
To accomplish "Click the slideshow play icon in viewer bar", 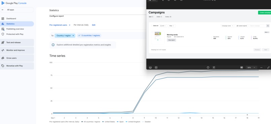I will tap(156, 67).
